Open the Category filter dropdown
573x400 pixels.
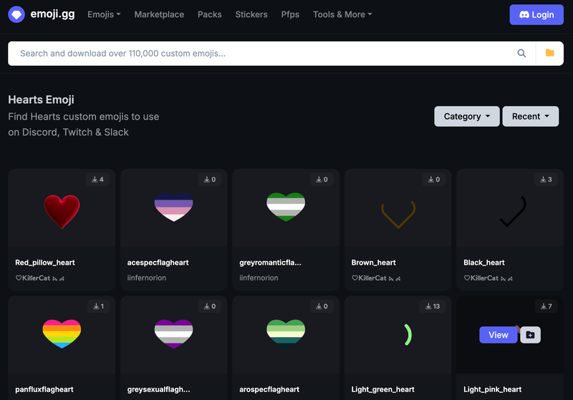click(467, 117)
